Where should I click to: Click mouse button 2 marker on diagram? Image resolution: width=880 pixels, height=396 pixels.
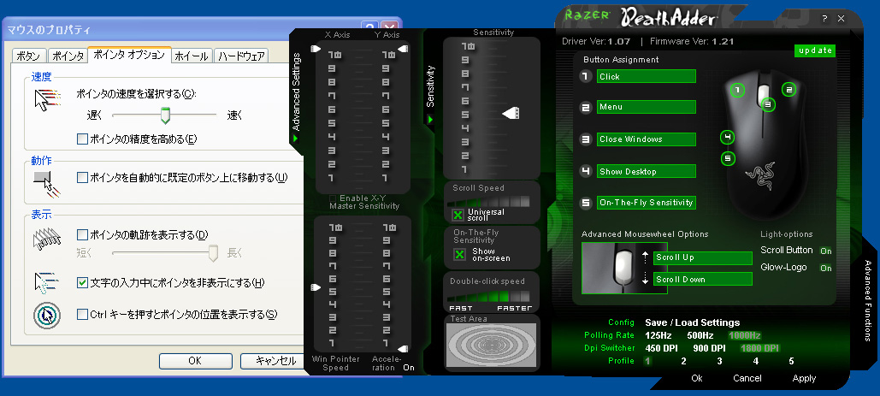click(788, 89)
